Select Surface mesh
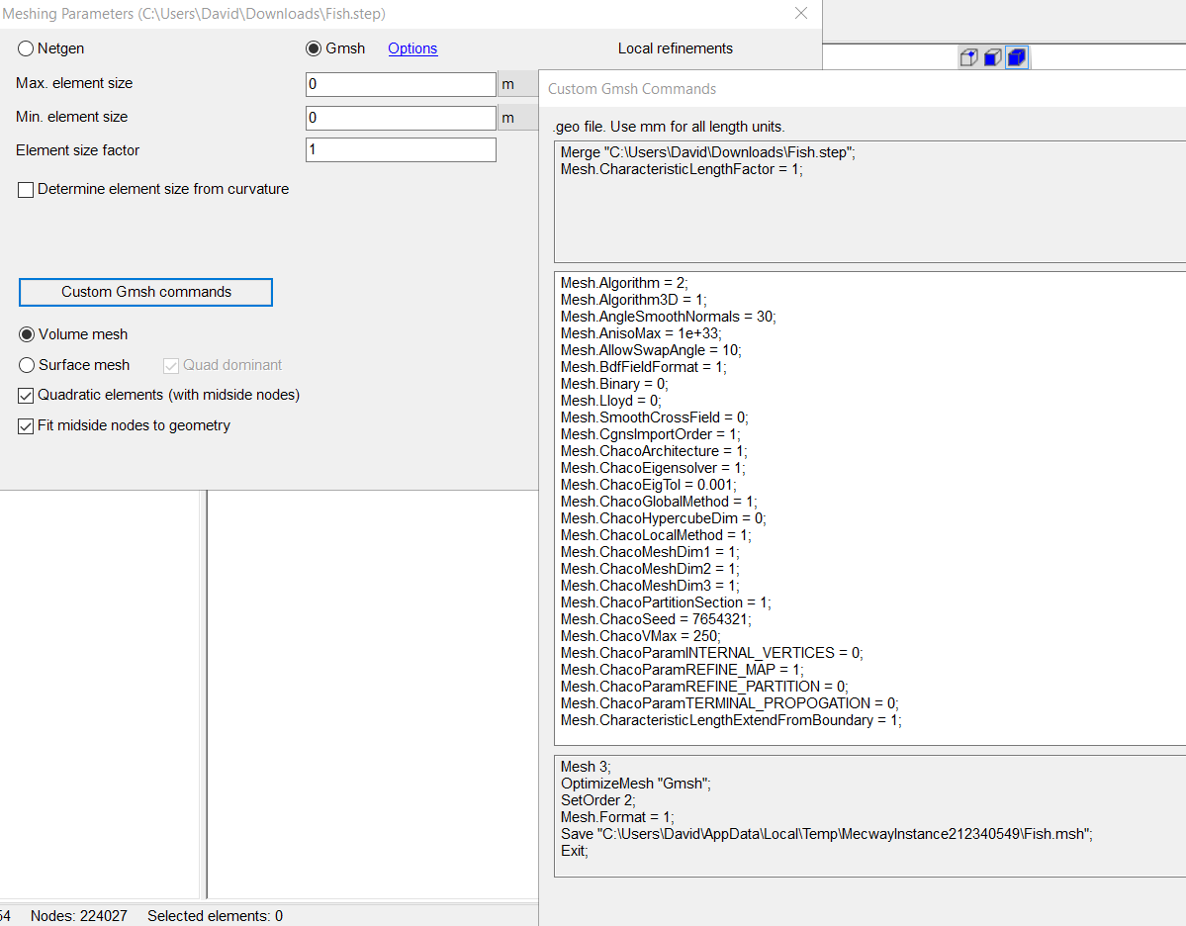 74,365
